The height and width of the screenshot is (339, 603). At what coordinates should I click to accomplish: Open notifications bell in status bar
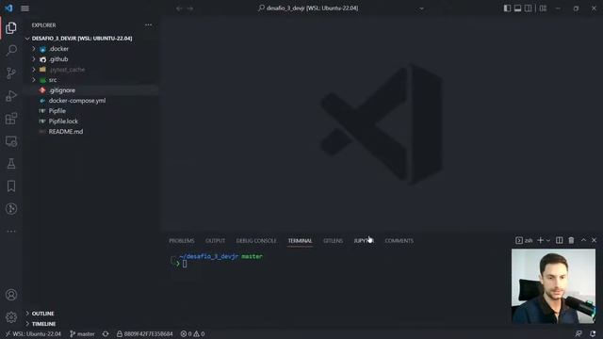(593, 334)
